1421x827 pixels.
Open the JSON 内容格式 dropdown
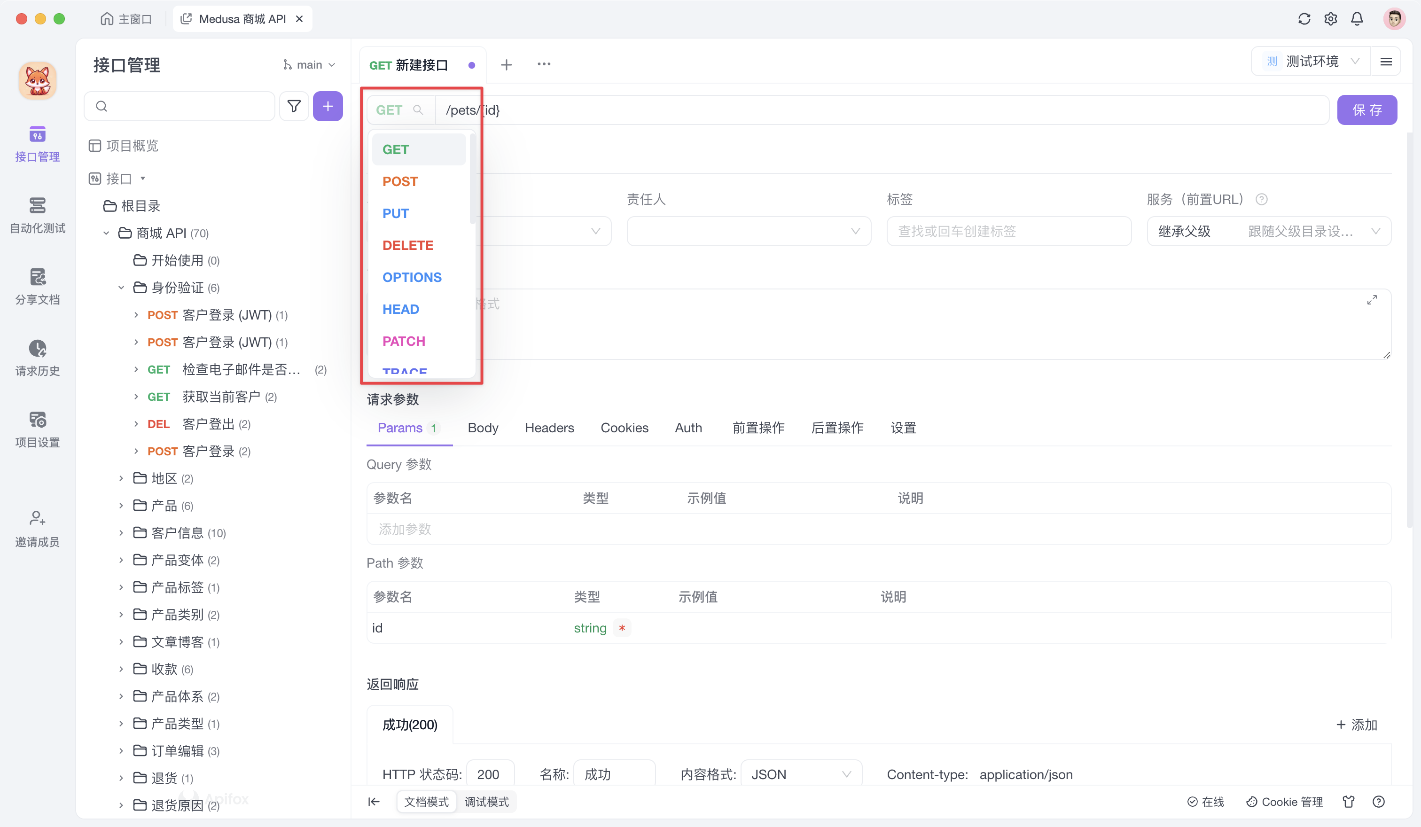pyautogui.click(x=800, y=774)
